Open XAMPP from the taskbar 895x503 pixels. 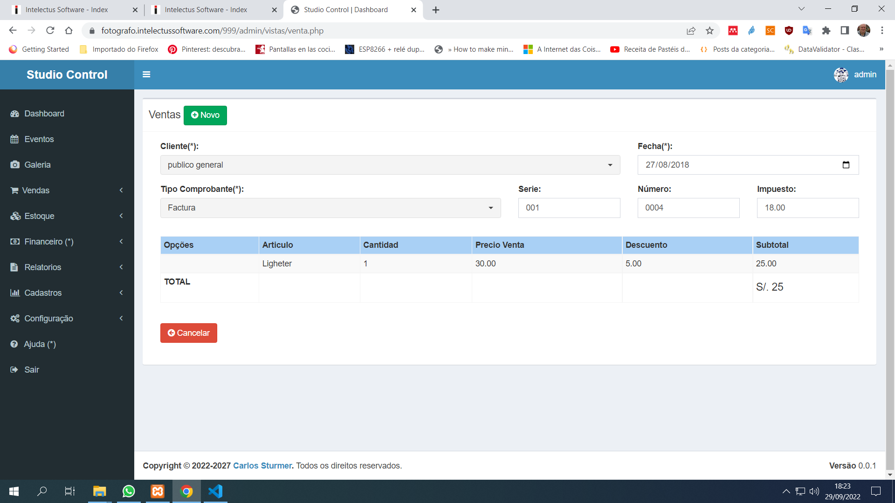pos(158,491)
